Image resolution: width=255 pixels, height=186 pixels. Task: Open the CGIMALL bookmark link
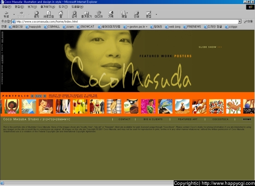[x=52, y=27]
